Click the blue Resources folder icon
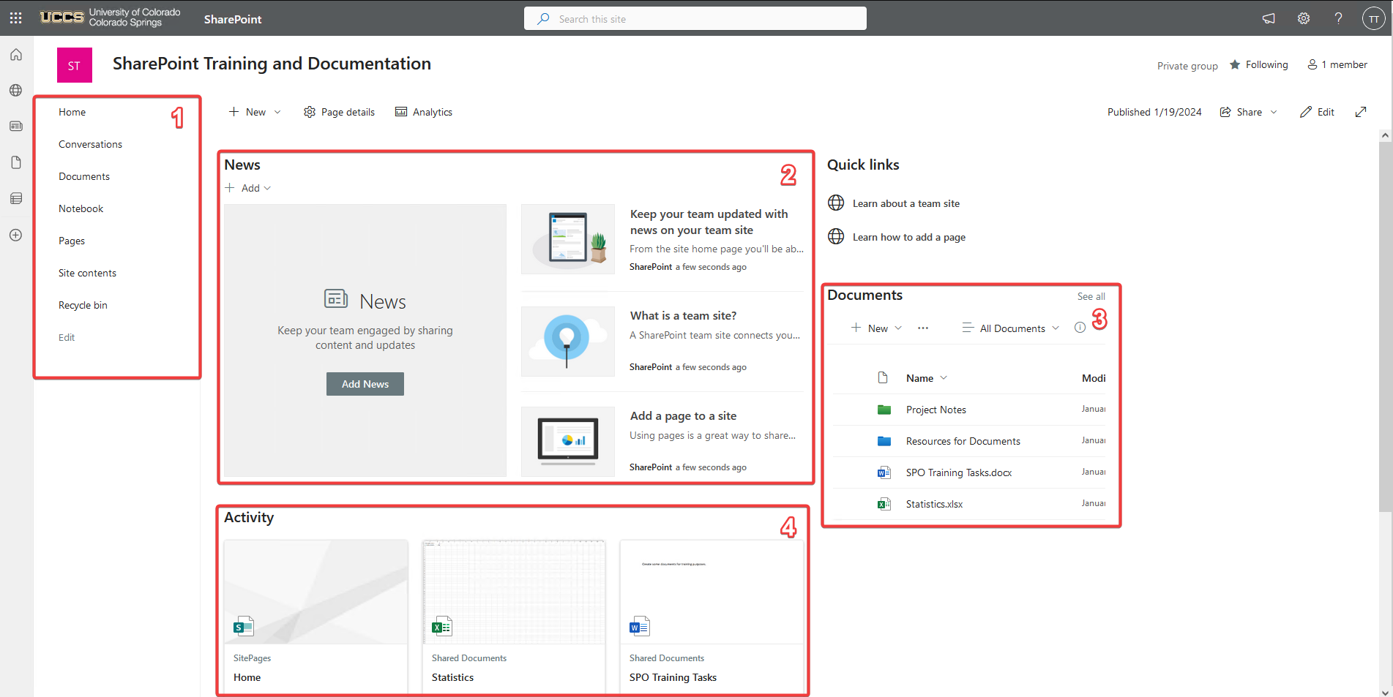The width and height of the screenshot is (1393, 697). click(x=884, y=441)
